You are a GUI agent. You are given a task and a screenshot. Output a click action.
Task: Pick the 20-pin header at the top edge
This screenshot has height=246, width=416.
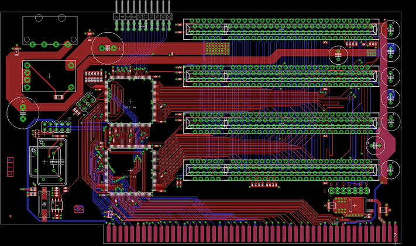pyautogui.click(x=143, y=16)
